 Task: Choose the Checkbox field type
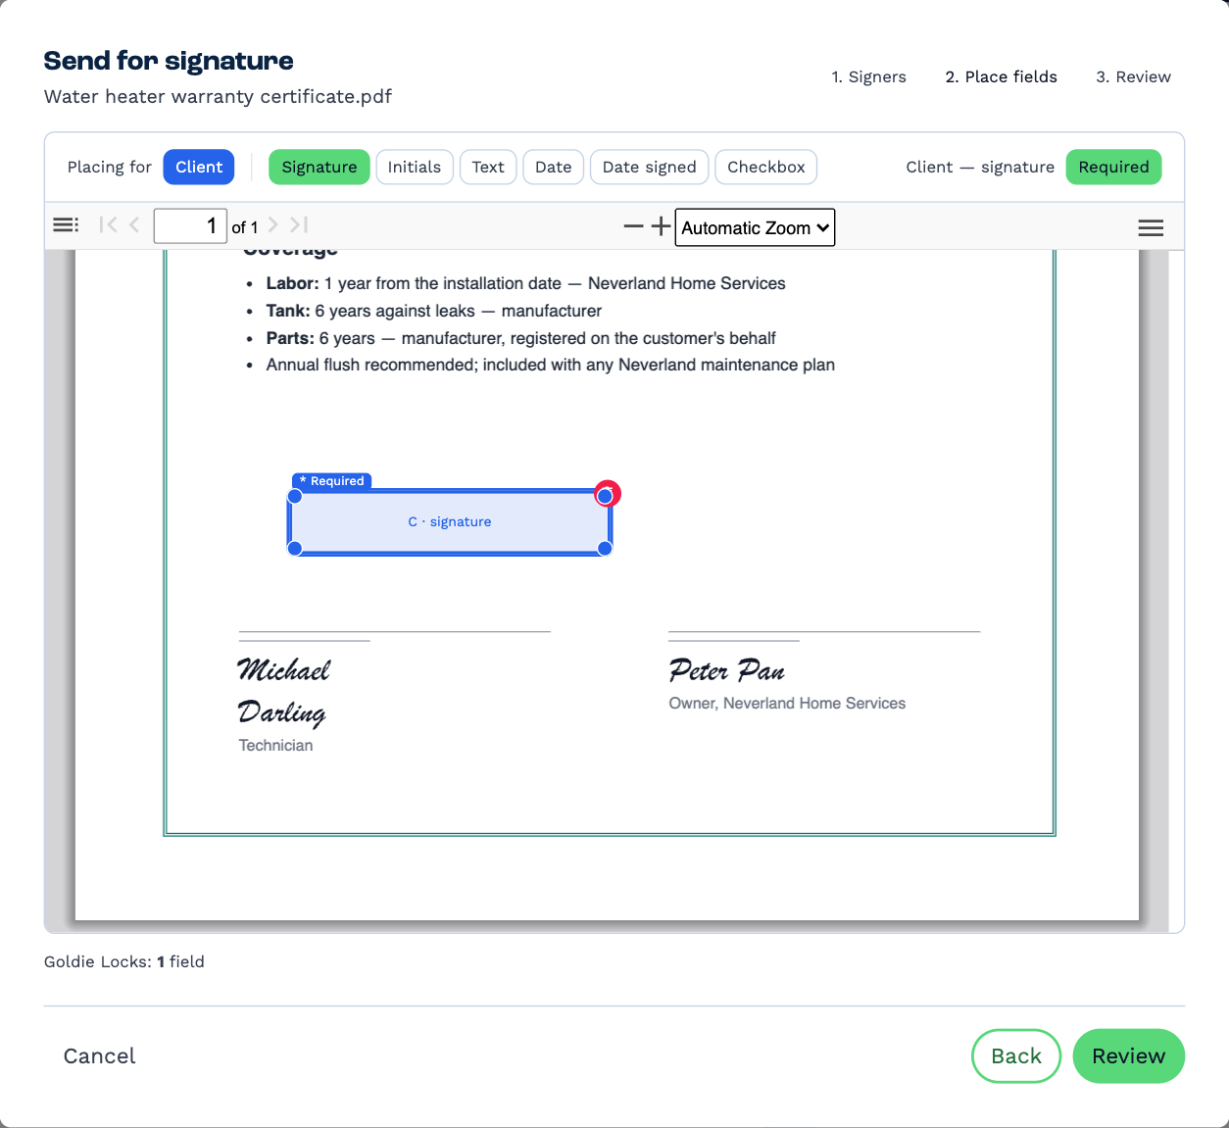tap(766, 167)
